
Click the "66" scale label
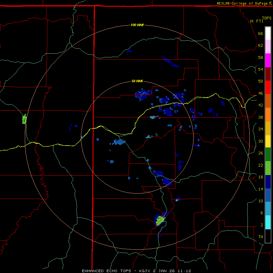[261, 33]
